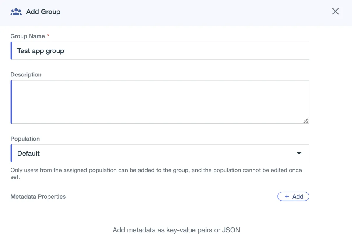Click the plus icon in Add button
Viewport: 352px width, 240px height.
(x=287, y=197)
